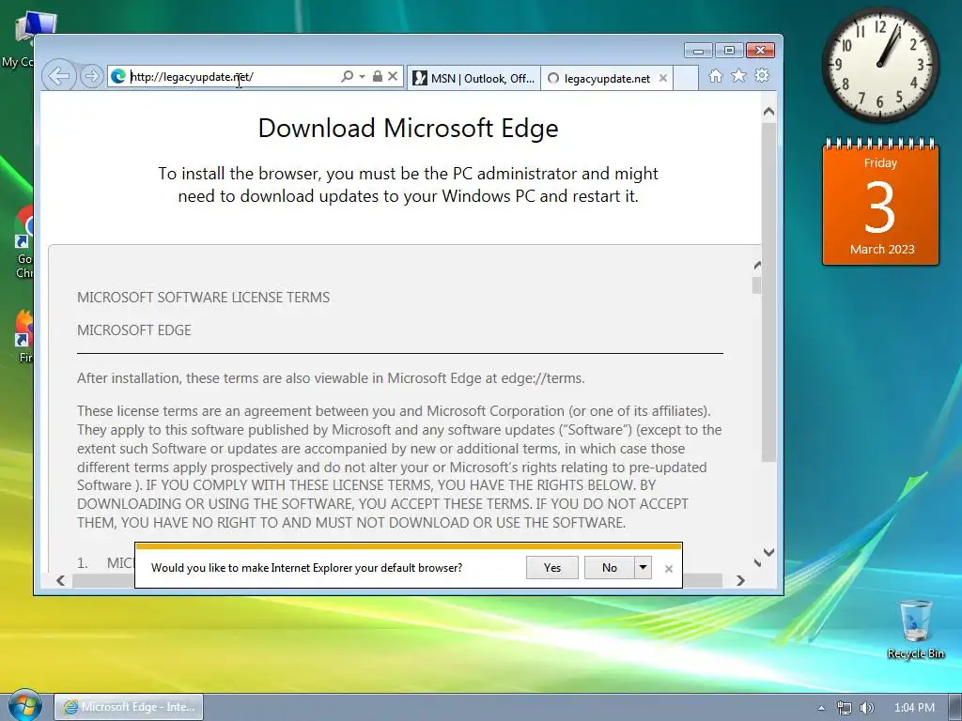The width and height of the screenshot is (962, 721).
Task: Click Yes to make IE default browser
Action: pos(552,568)
